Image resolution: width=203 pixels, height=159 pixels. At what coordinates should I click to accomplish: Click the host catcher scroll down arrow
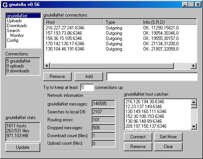click(194, 127)
